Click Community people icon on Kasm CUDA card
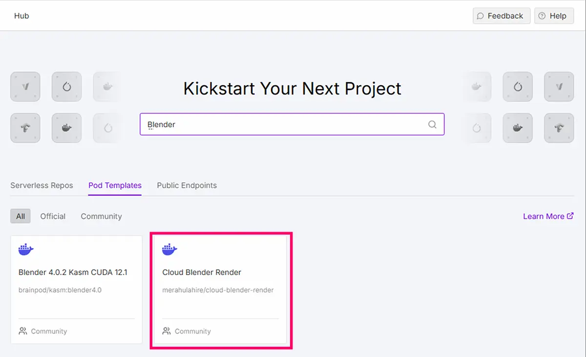The image size is (586, 357). pos(23,331)
